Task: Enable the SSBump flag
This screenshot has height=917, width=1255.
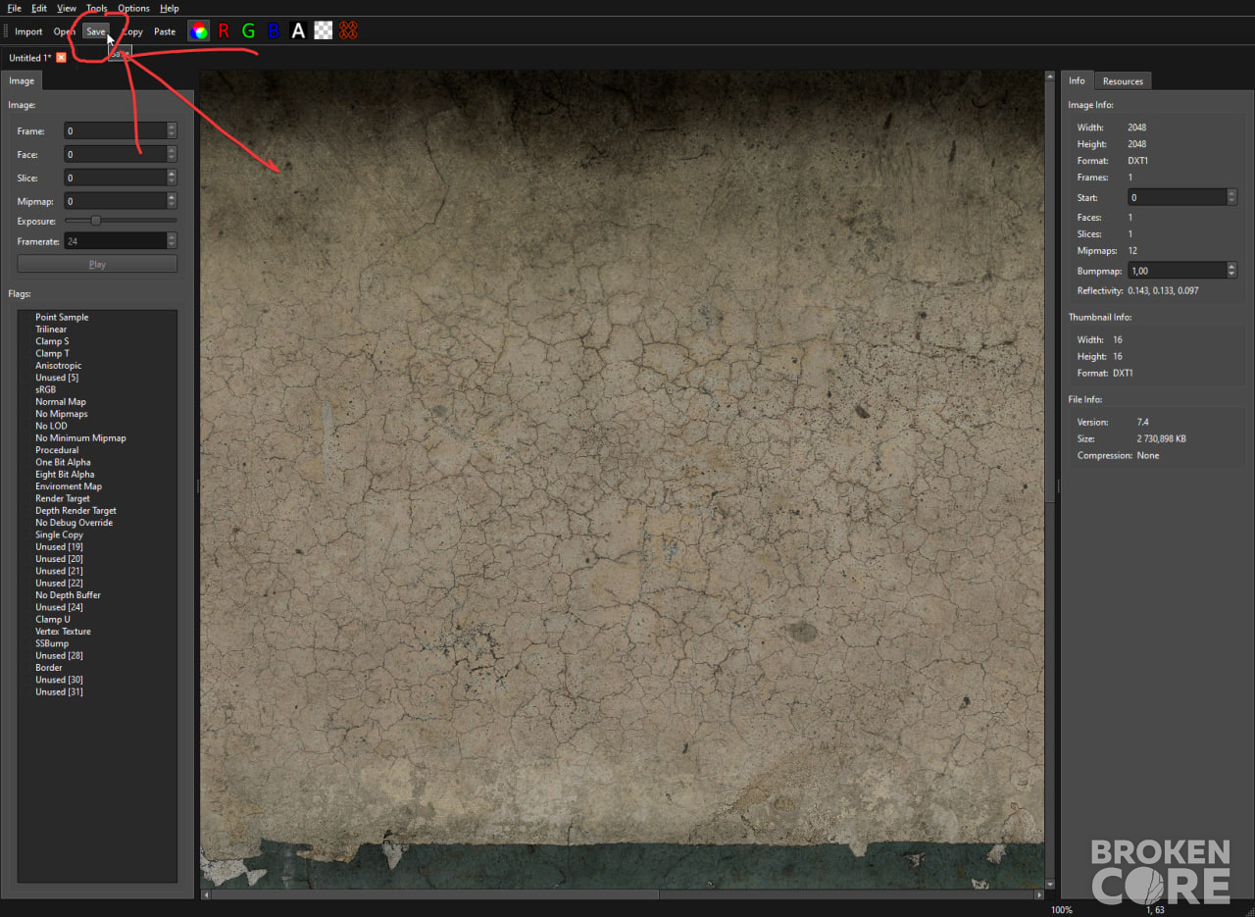Action: 52,643
